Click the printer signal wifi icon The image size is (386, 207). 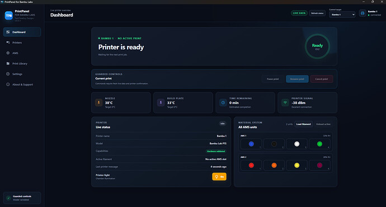(285, 102)
